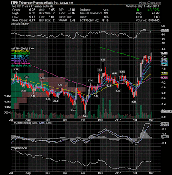Click the MACD(12,26,9) indicator label

pyautogui.click(x=22, y=123)
